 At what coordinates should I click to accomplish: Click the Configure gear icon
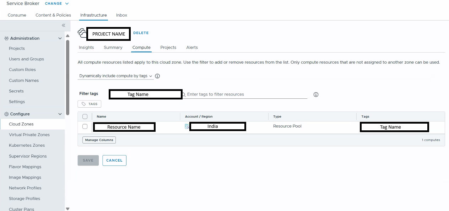coord(6,114)
